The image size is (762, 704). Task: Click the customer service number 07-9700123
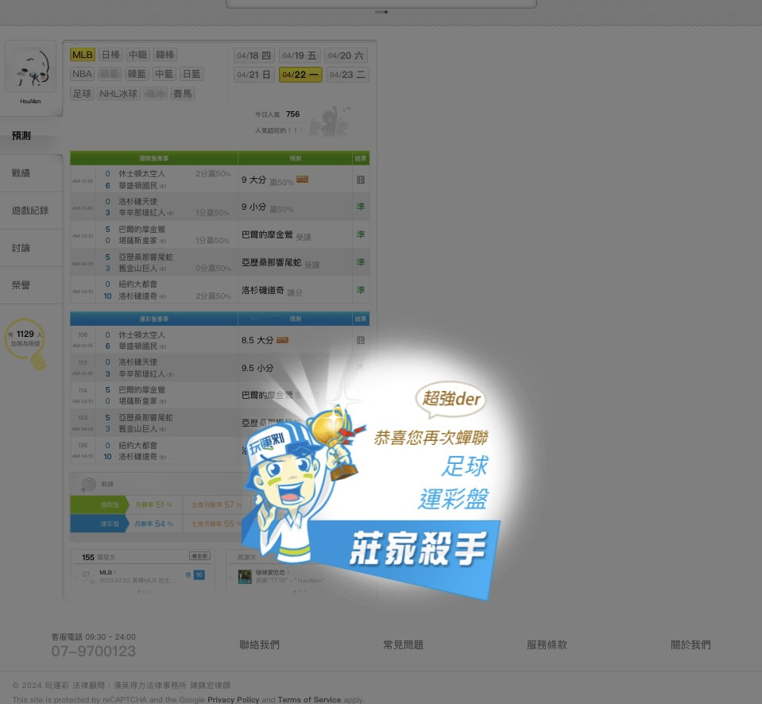click(94, 652)
